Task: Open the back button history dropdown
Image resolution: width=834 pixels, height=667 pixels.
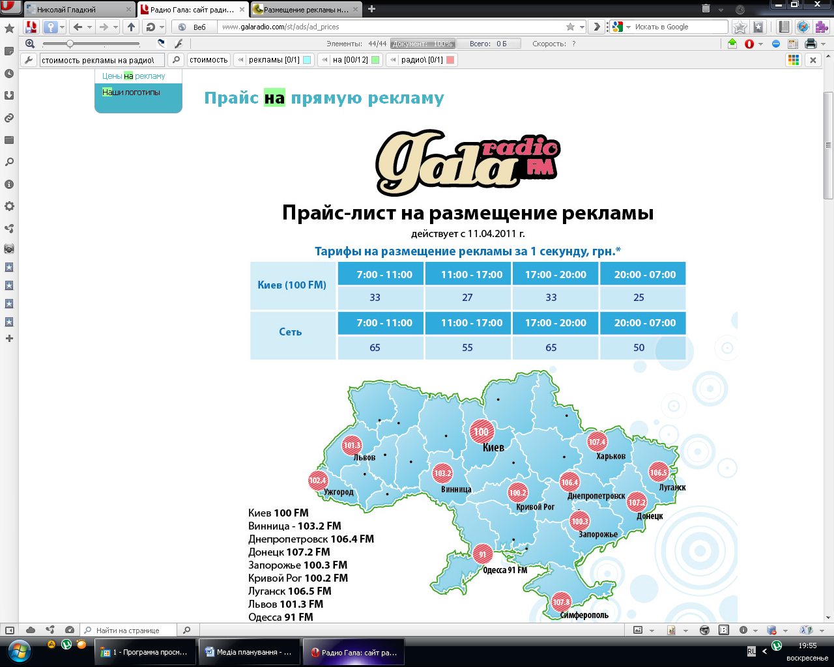Action: click(x=90, y=27)
